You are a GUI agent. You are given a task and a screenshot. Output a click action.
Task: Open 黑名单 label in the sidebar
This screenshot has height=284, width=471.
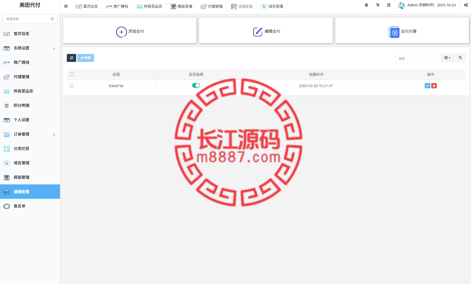tap(20, 206)
